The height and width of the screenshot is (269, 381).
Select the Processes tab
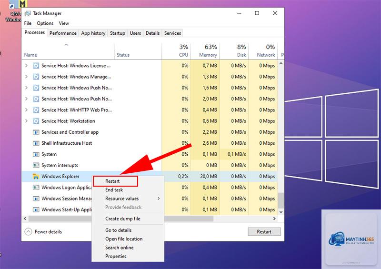pos(35,32)
